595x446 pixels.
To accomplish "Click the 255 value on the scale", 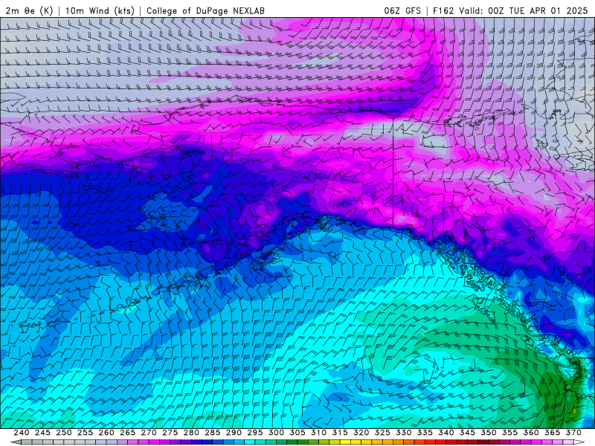I will 85,433.
